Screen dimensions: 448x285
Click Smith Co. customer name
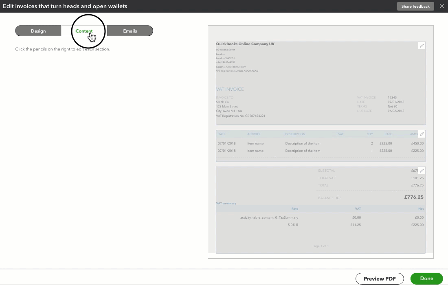222,102
